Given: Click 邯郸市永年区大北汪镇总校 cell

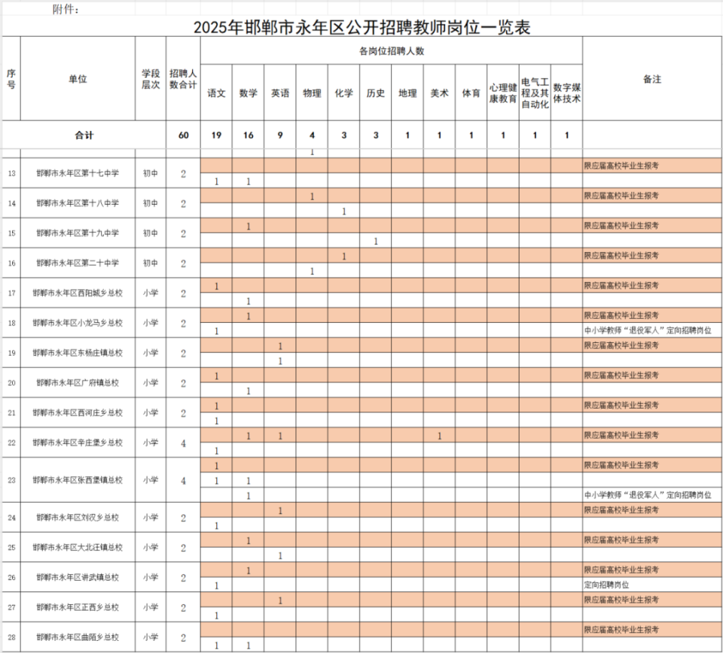Looking at the screenshot, I should pos(78,548).
